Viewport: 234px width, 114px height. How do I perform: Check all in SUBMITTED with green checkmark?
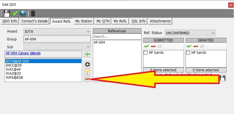[x=147, y=46]
